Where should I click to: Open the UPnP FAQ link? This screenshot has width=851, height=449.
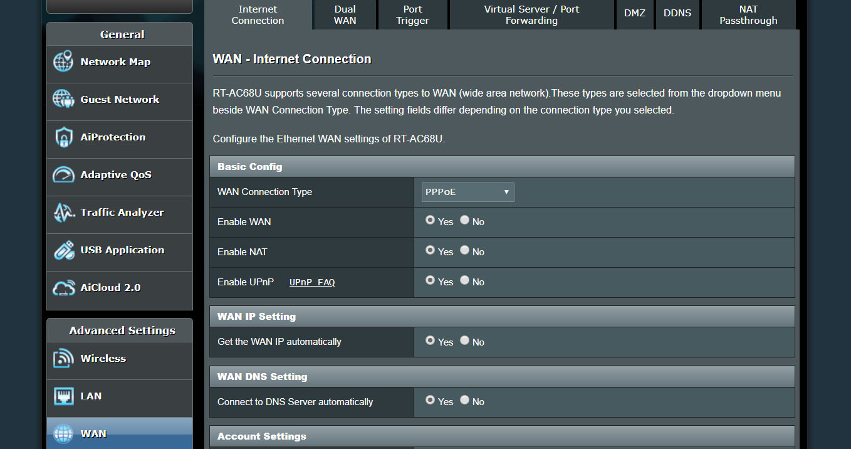click(x=312, y=282)
